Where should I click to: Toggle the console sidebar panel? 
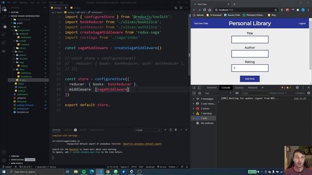(x=194, y=93)
